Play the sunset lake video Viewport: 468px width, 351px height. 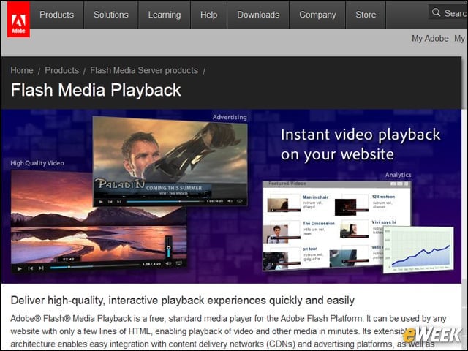[x=20, y=268]
